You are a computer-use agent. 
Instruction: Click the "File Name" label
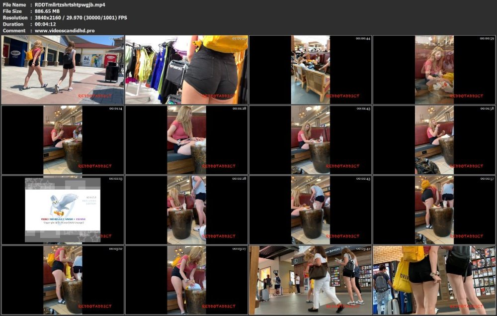14,5
